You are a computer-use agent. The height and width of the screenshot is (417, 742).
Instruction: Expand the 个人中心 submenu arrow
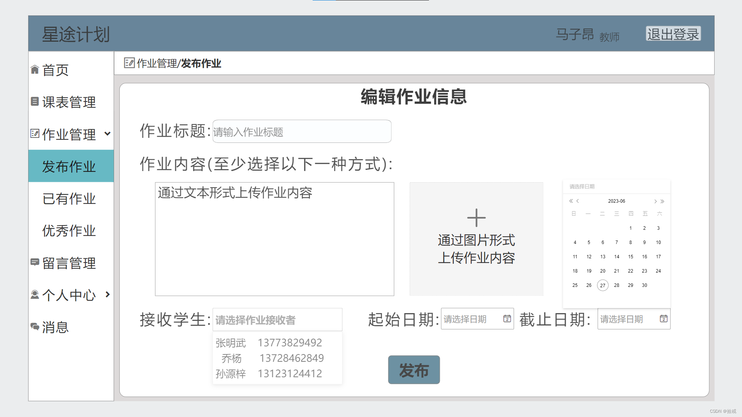tap(107, 295)
